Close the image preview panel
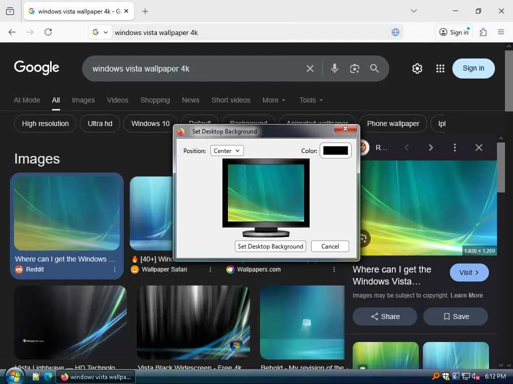 pos(478,147)
